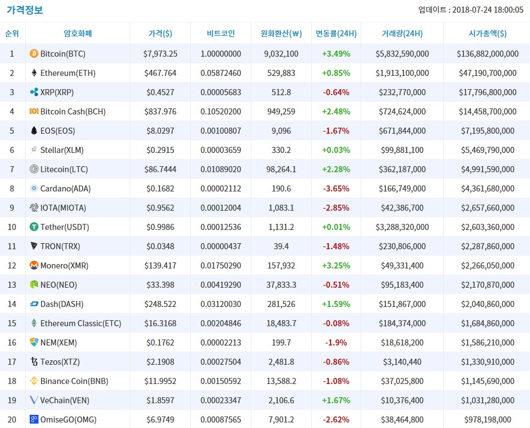Viewport: 530px width, 428px height.
Task: Select Bitcoin change value +3.49%
Action: (336, 54)
